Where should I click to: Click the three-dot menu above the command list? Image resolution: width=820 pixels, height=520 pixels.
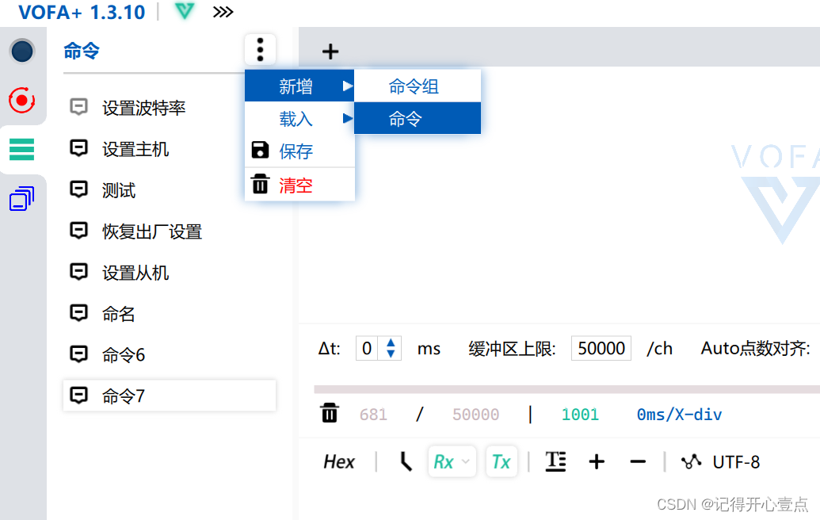[260, 49]
